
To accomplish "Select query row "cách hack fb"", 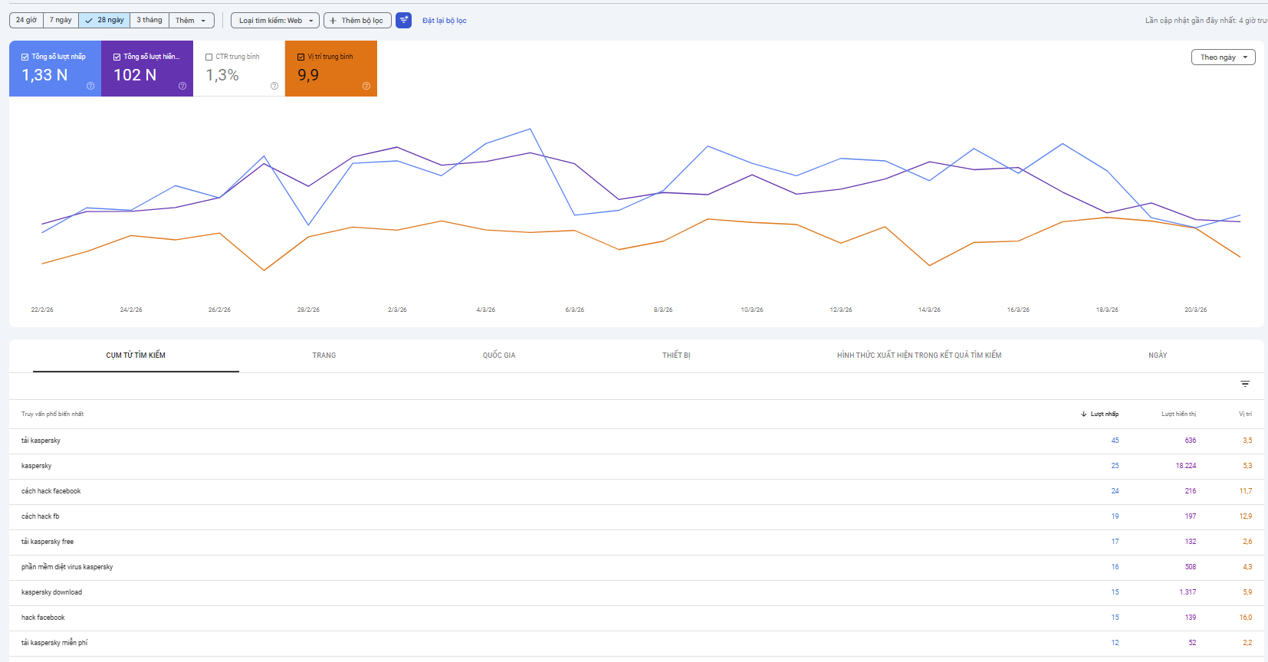I will click(x=636, y=516).
